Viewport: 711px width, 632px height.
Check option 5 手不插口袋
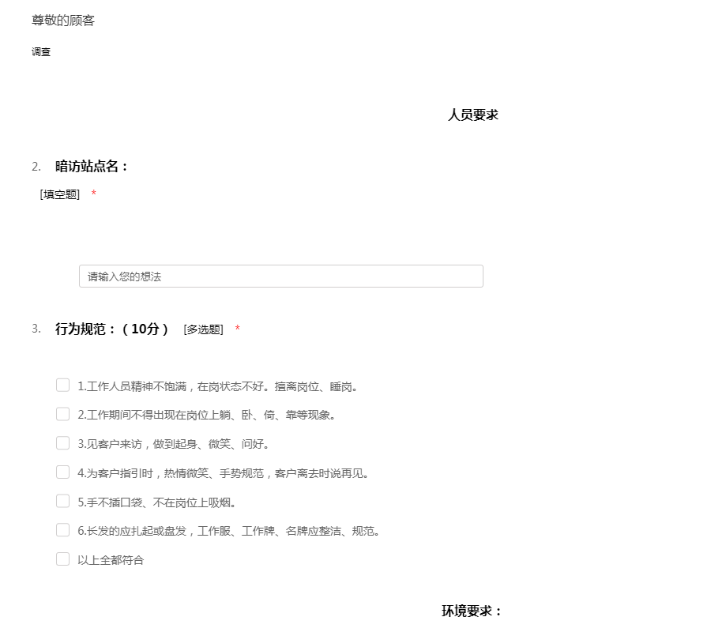[x=62, y=501]
